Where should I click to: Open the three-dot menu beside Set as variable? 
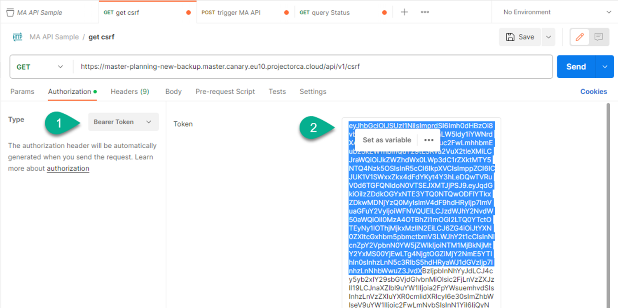pyautogui.click(x=429, y=140)
